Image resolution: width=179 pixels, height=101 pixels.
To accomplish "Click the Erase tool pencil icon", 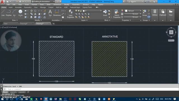I will coord(45,11).
